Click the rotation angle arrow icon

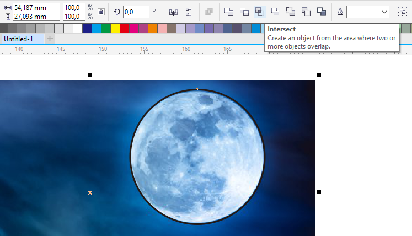point(117,12)
